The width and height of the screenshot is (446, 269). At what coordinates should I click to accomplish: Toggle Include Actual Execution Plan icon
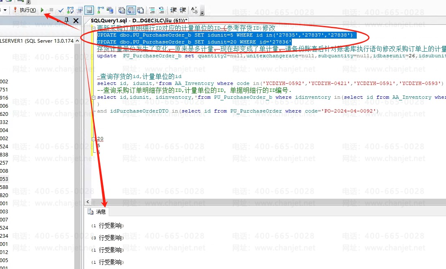point(100,11)
